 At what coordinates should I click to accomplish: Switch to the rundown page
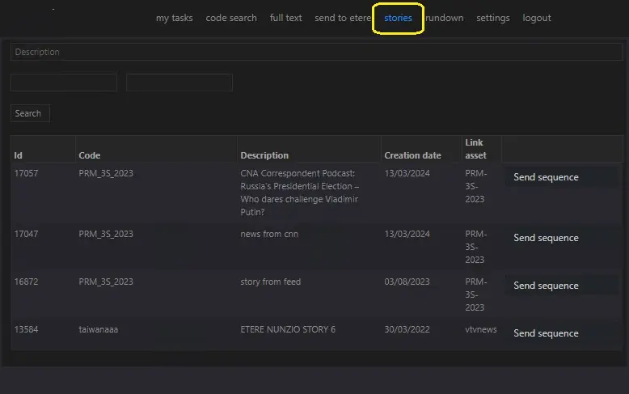click(445, 18)
